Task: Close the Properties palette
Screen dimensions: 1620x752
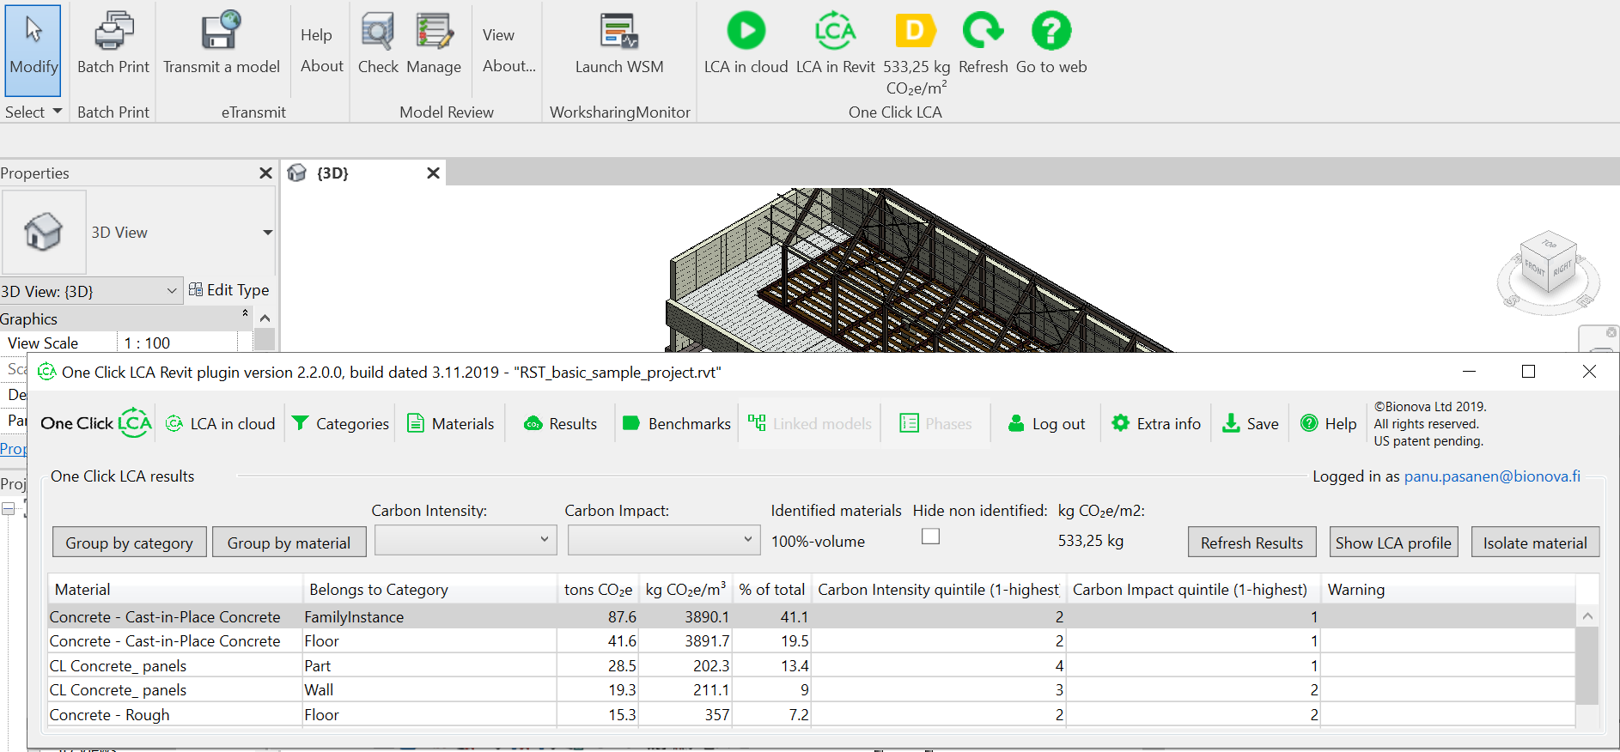Action: (x=265, y=173)
